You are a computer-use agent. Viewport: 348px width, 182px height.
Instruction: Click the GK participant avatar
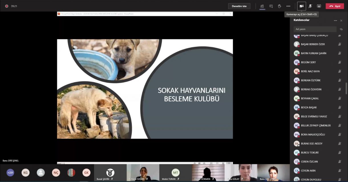[86, 173]
